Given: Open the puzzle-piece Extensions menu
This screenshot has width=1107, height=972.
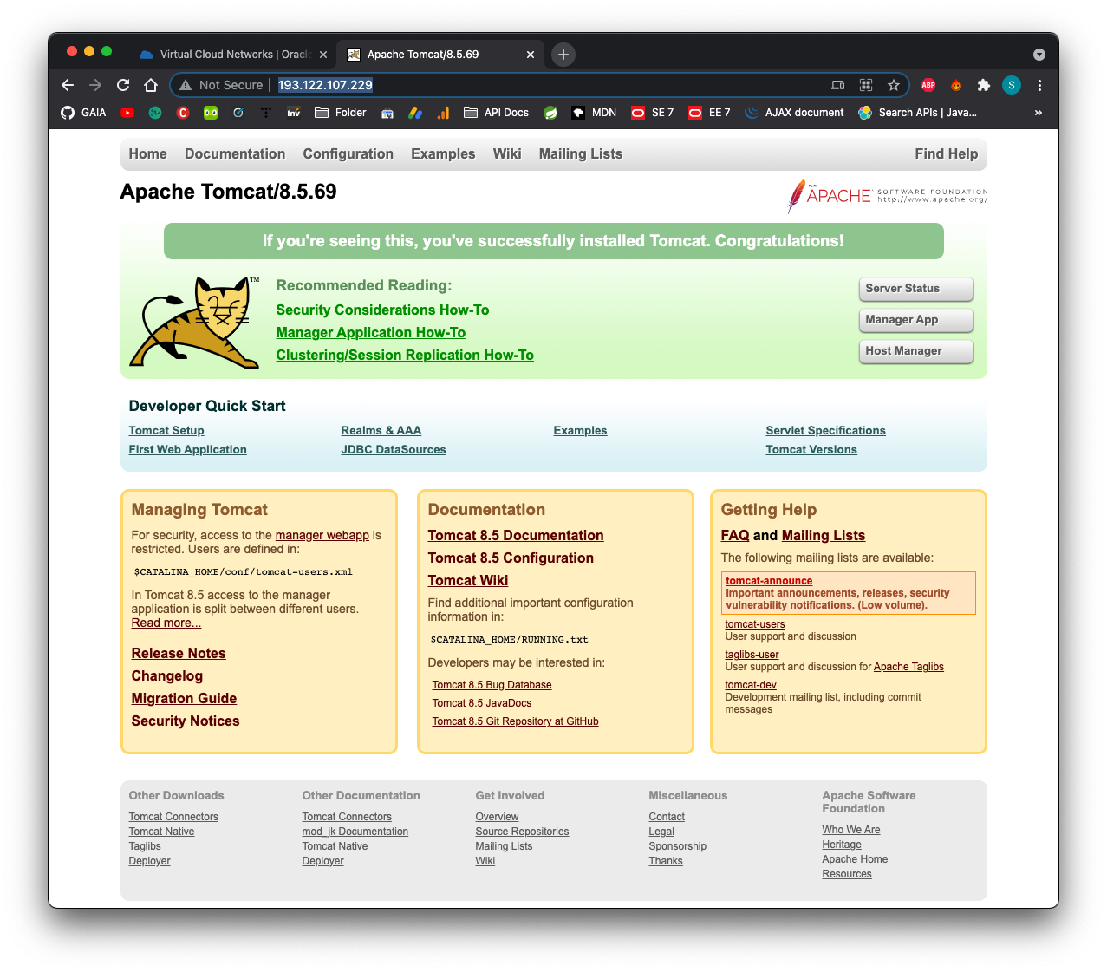Looking at the screenshot, I should pos(984,85).
